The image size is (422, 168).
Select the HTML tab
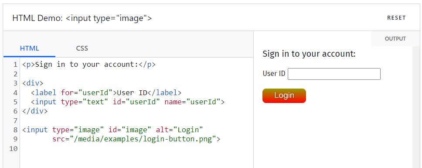pos(29,48)
